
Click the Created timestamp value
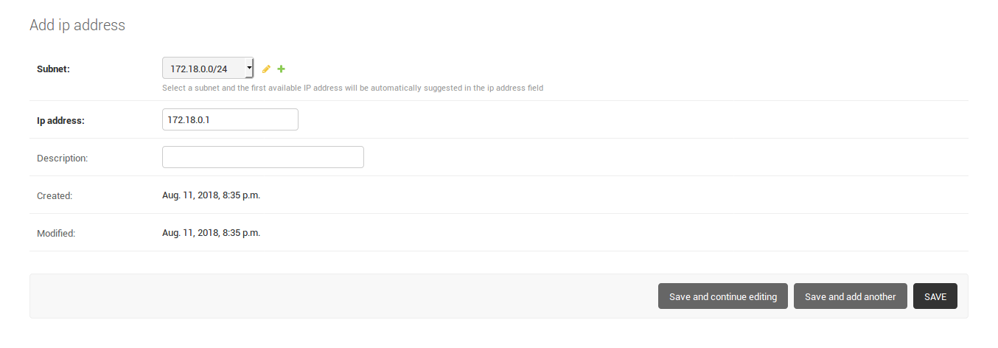pos(211,195)
